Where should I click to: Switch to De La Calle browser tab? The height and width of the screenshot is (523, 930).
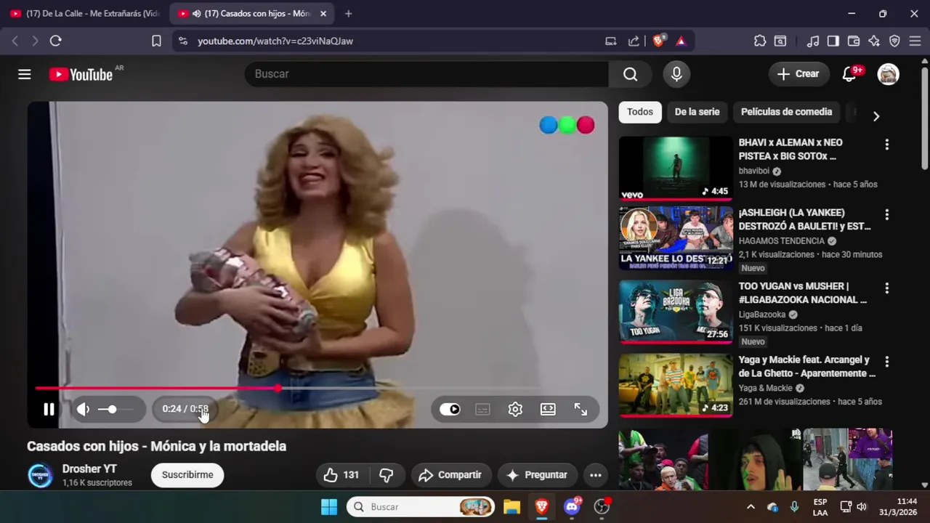tap(86, 13)
